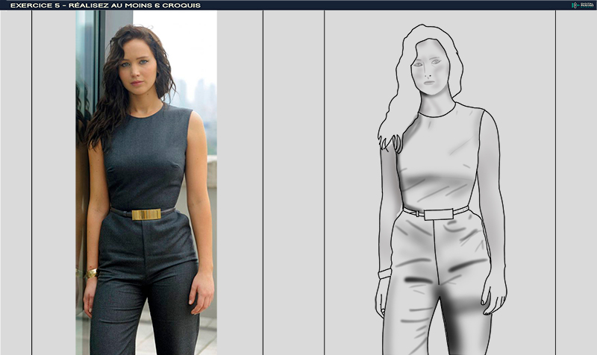The image size is (597, 355).
Task: Click the gold belt buckle in the photo
Action: coord(146,214)
